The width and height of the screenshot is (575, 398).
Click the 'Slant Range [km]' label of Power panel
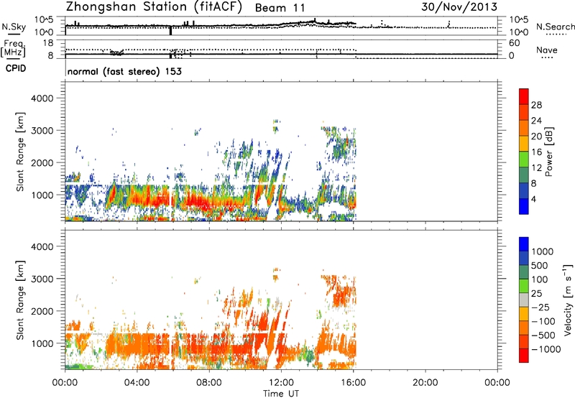(20, 152)
